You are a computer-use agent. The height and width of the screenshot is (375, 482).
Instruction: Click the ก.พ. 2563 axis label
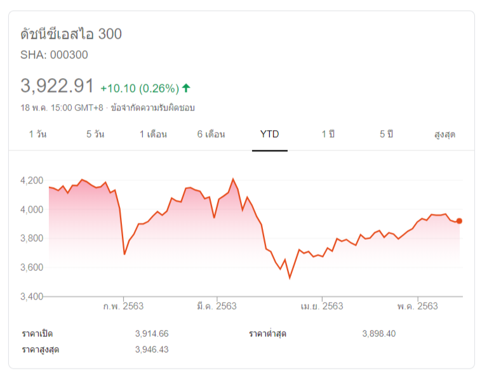click(x=123, y=306)
